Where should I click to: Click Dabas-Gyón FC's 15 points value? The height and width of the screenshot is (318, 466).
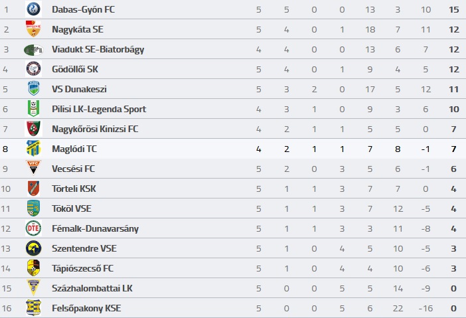[x=454, y=10]
